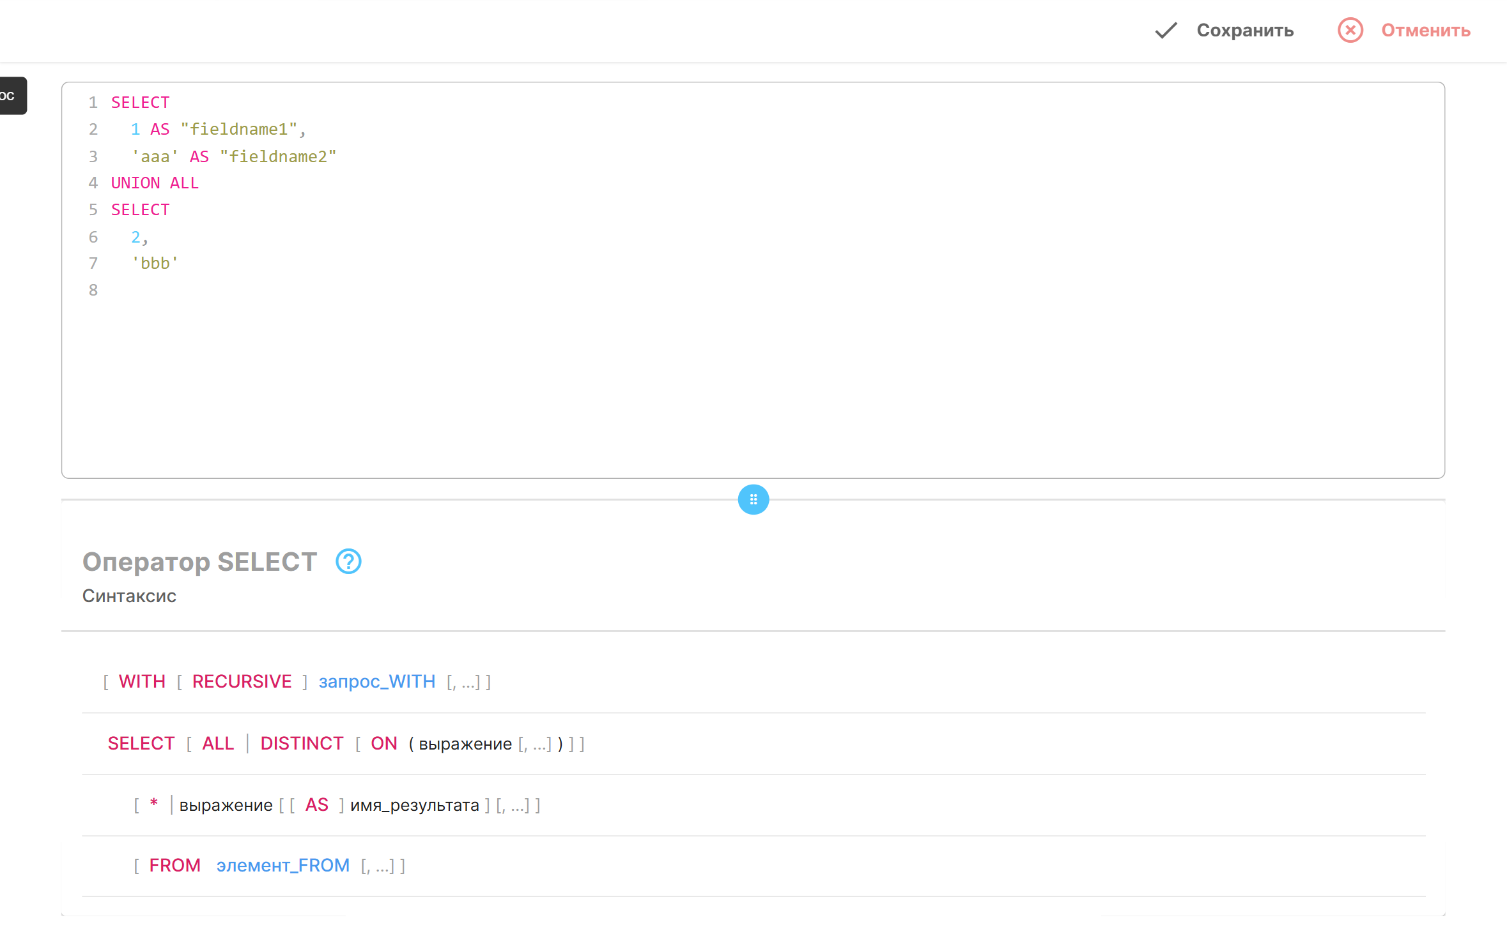Click the Сохранить checkmark icon

(1166, 31)
